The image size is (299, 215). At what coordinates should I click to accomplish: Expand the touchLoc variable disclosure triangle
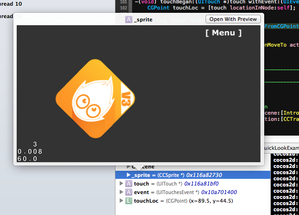[121, 201]
